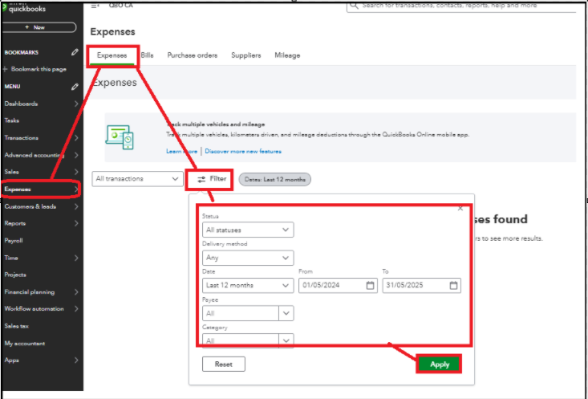The width and height of the screenshot is (588, 399).
Task: Expand the Financial planning chevron
Action: (76, 292)
